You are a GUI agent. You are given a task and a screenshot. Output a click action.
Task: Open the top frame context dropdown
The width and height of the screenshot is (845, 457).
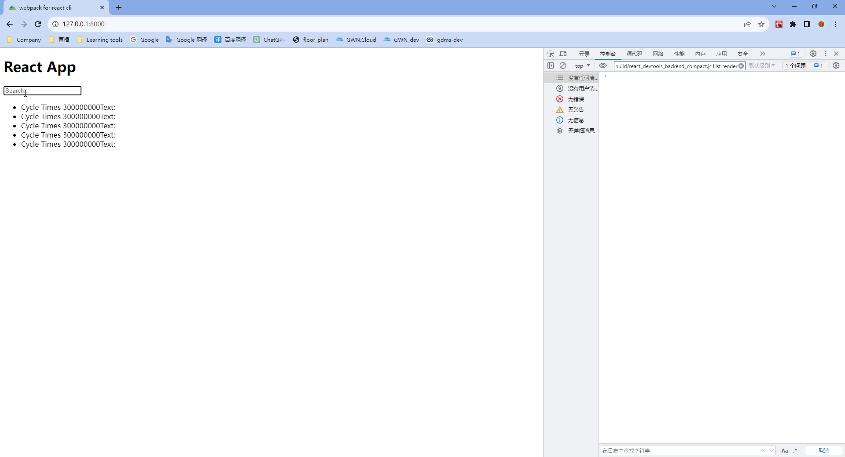tap(582, 65)
